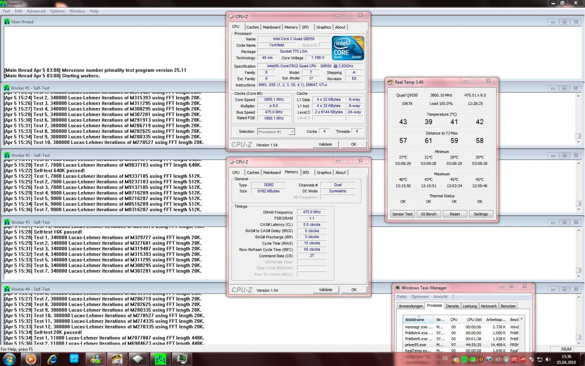Open the Action Center flag tray icon
This screenshot has width=585, height=366.
click(531, 360)
